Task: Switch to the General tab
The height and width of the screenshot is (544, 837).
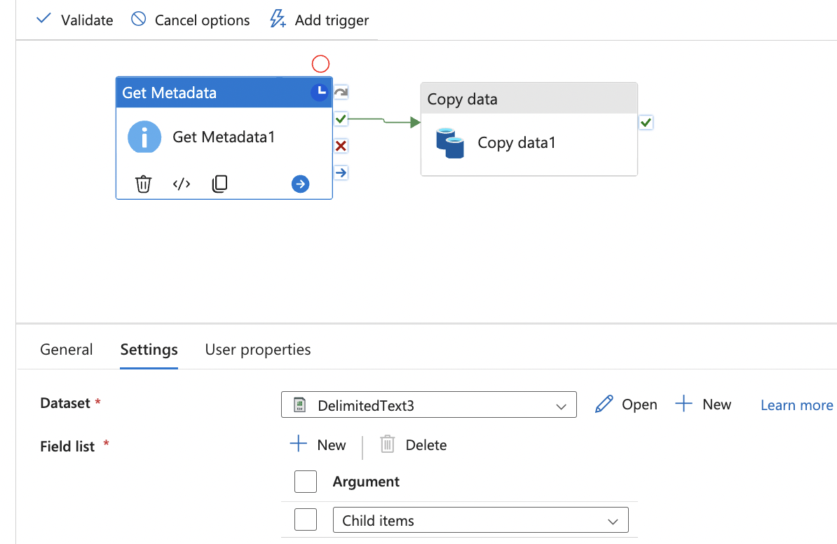Action: coord(66,349)
